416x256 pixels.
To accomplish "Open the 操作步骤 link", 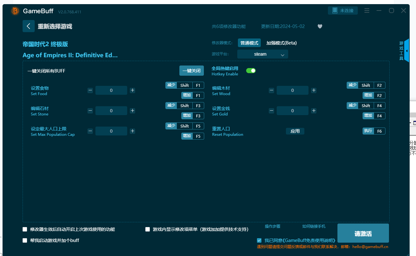I will 273,226.
